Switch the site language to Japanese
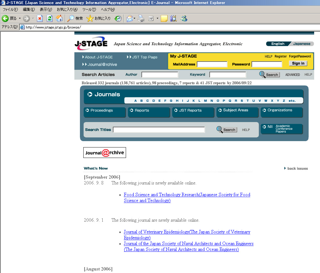The width and height of the screenshot is (320, 273). click(x=302, y=44)
